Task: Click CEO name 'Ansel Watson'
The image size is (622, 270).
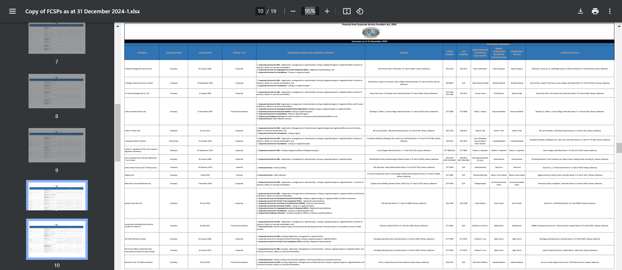Action: coord(480,203)
